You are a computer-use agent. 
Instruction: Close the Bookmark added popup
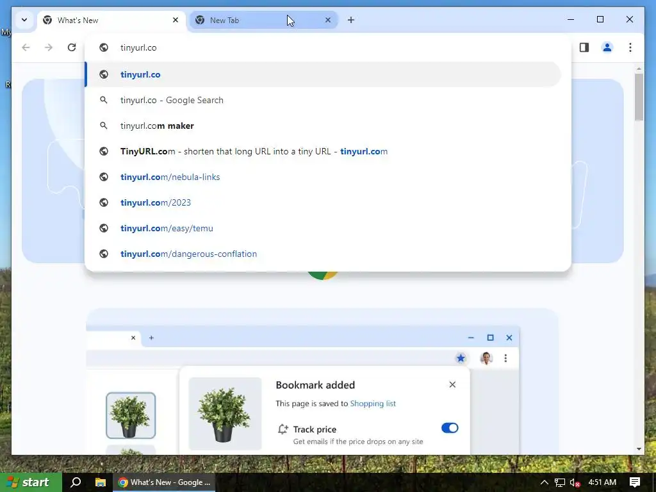(452, 384)
